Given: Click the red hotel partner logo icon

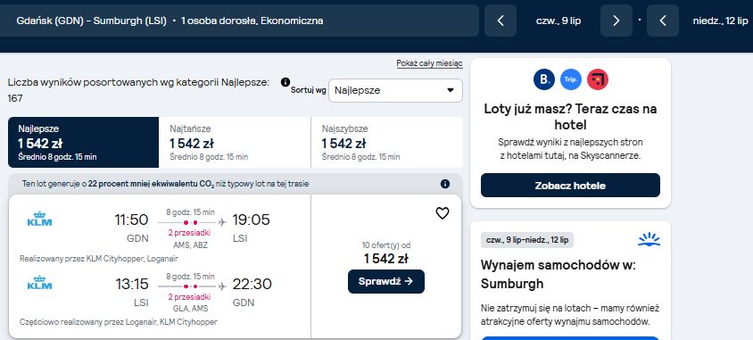Looking at the screenshot, I should point(598,79).
